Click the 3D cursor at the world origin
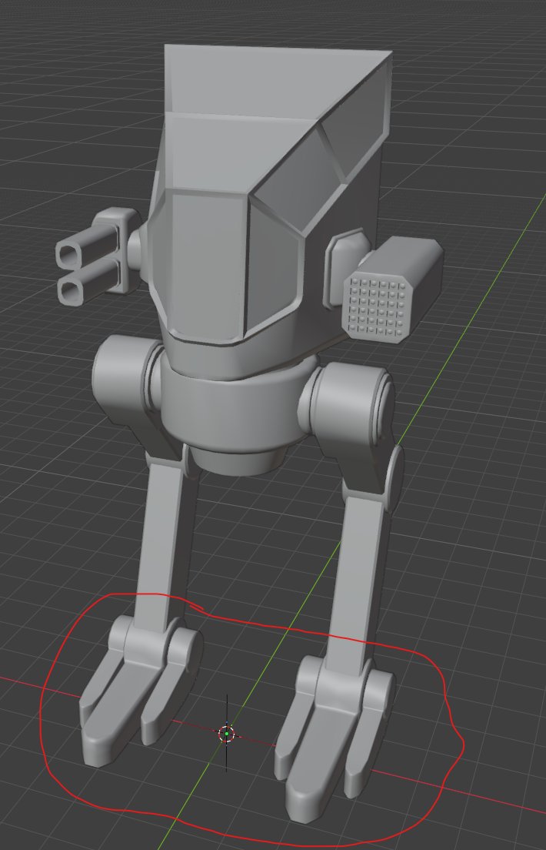The height and width of the screenshot is (850, 546). click(x=226, y=734)
